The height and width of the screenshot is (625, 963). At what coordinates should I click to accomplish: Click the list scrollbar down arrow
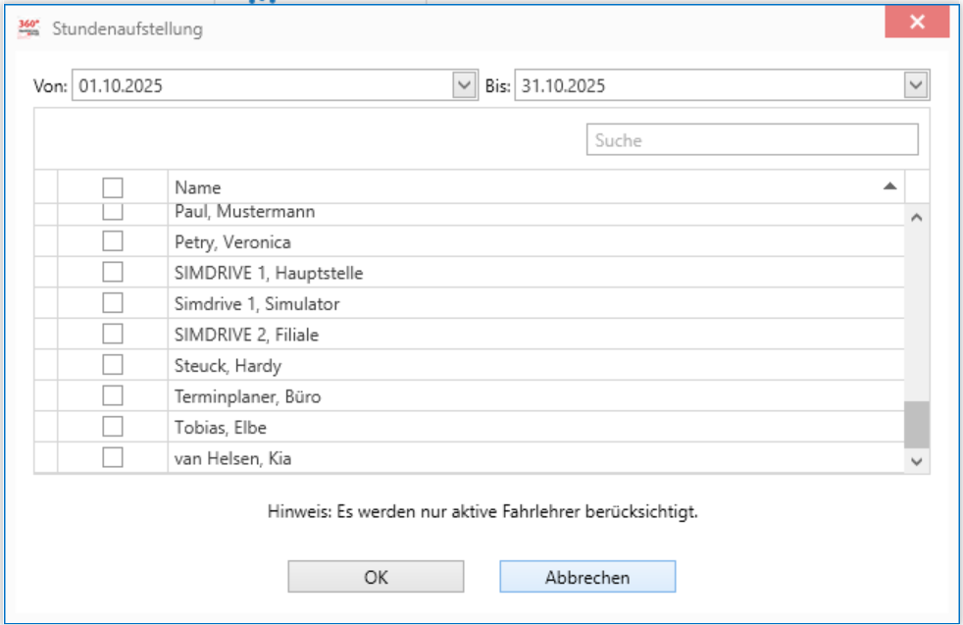[x=917, y=459]
